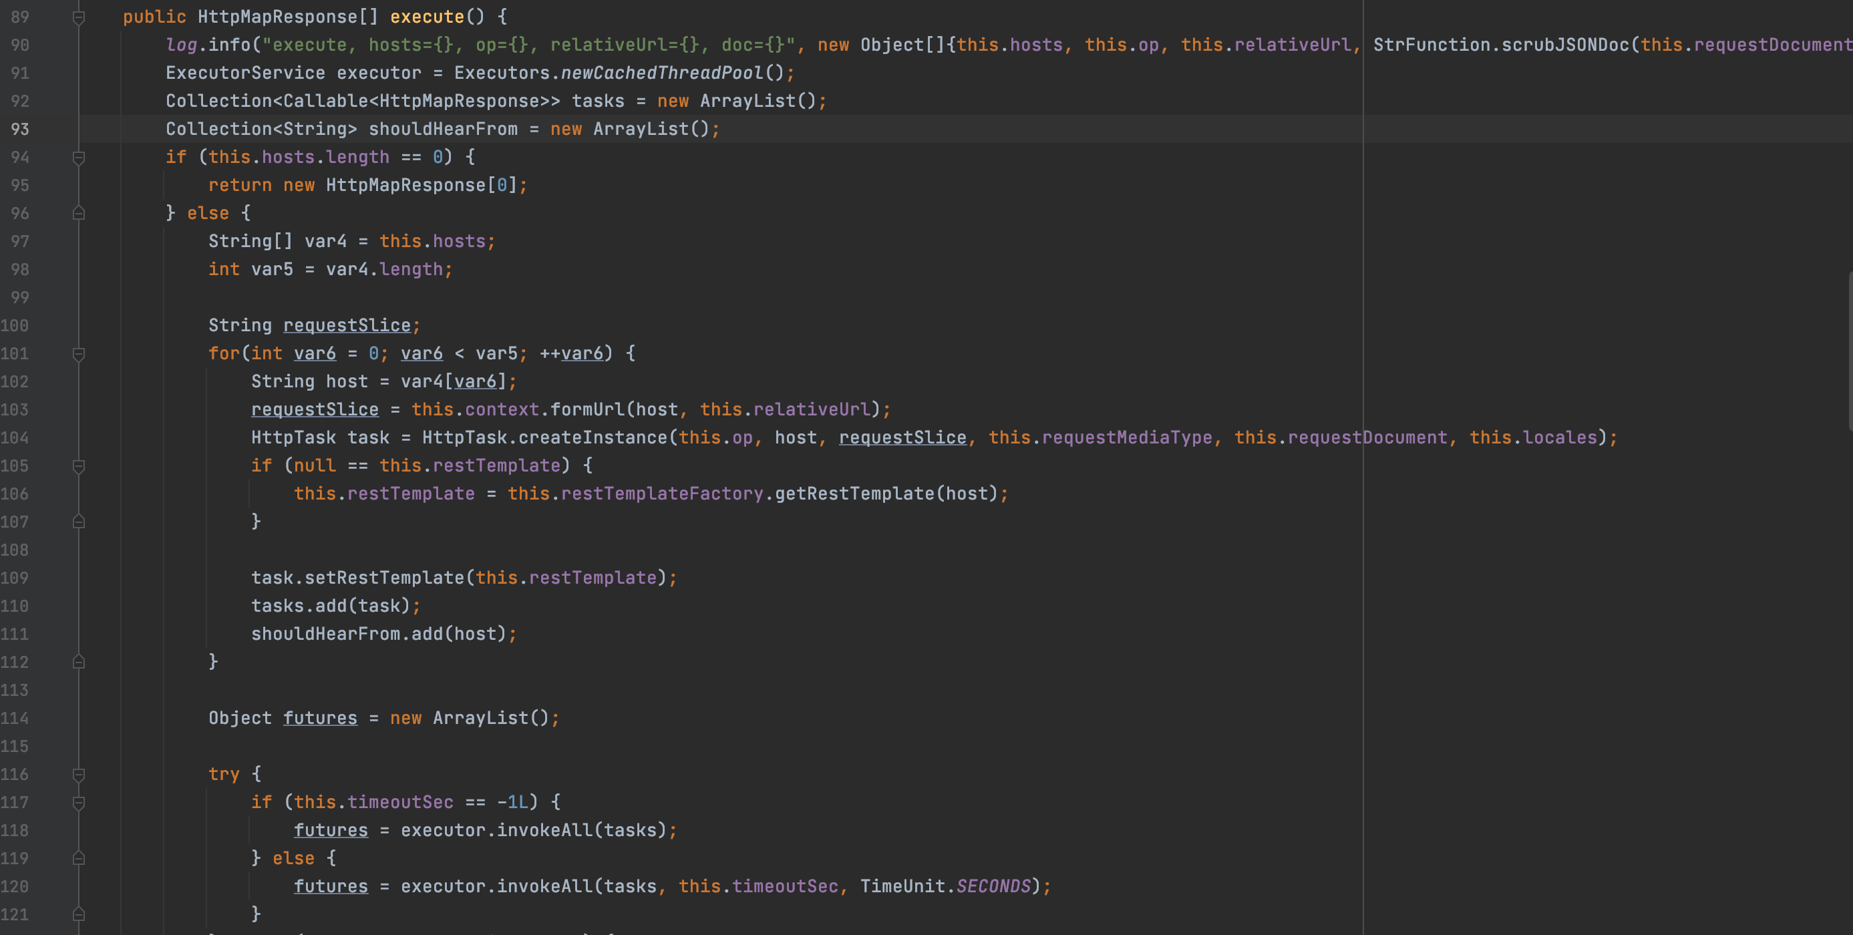The image size is (1853, 935).
Task: Click tasks.add(task) on line 110
Action: [331, 606]
